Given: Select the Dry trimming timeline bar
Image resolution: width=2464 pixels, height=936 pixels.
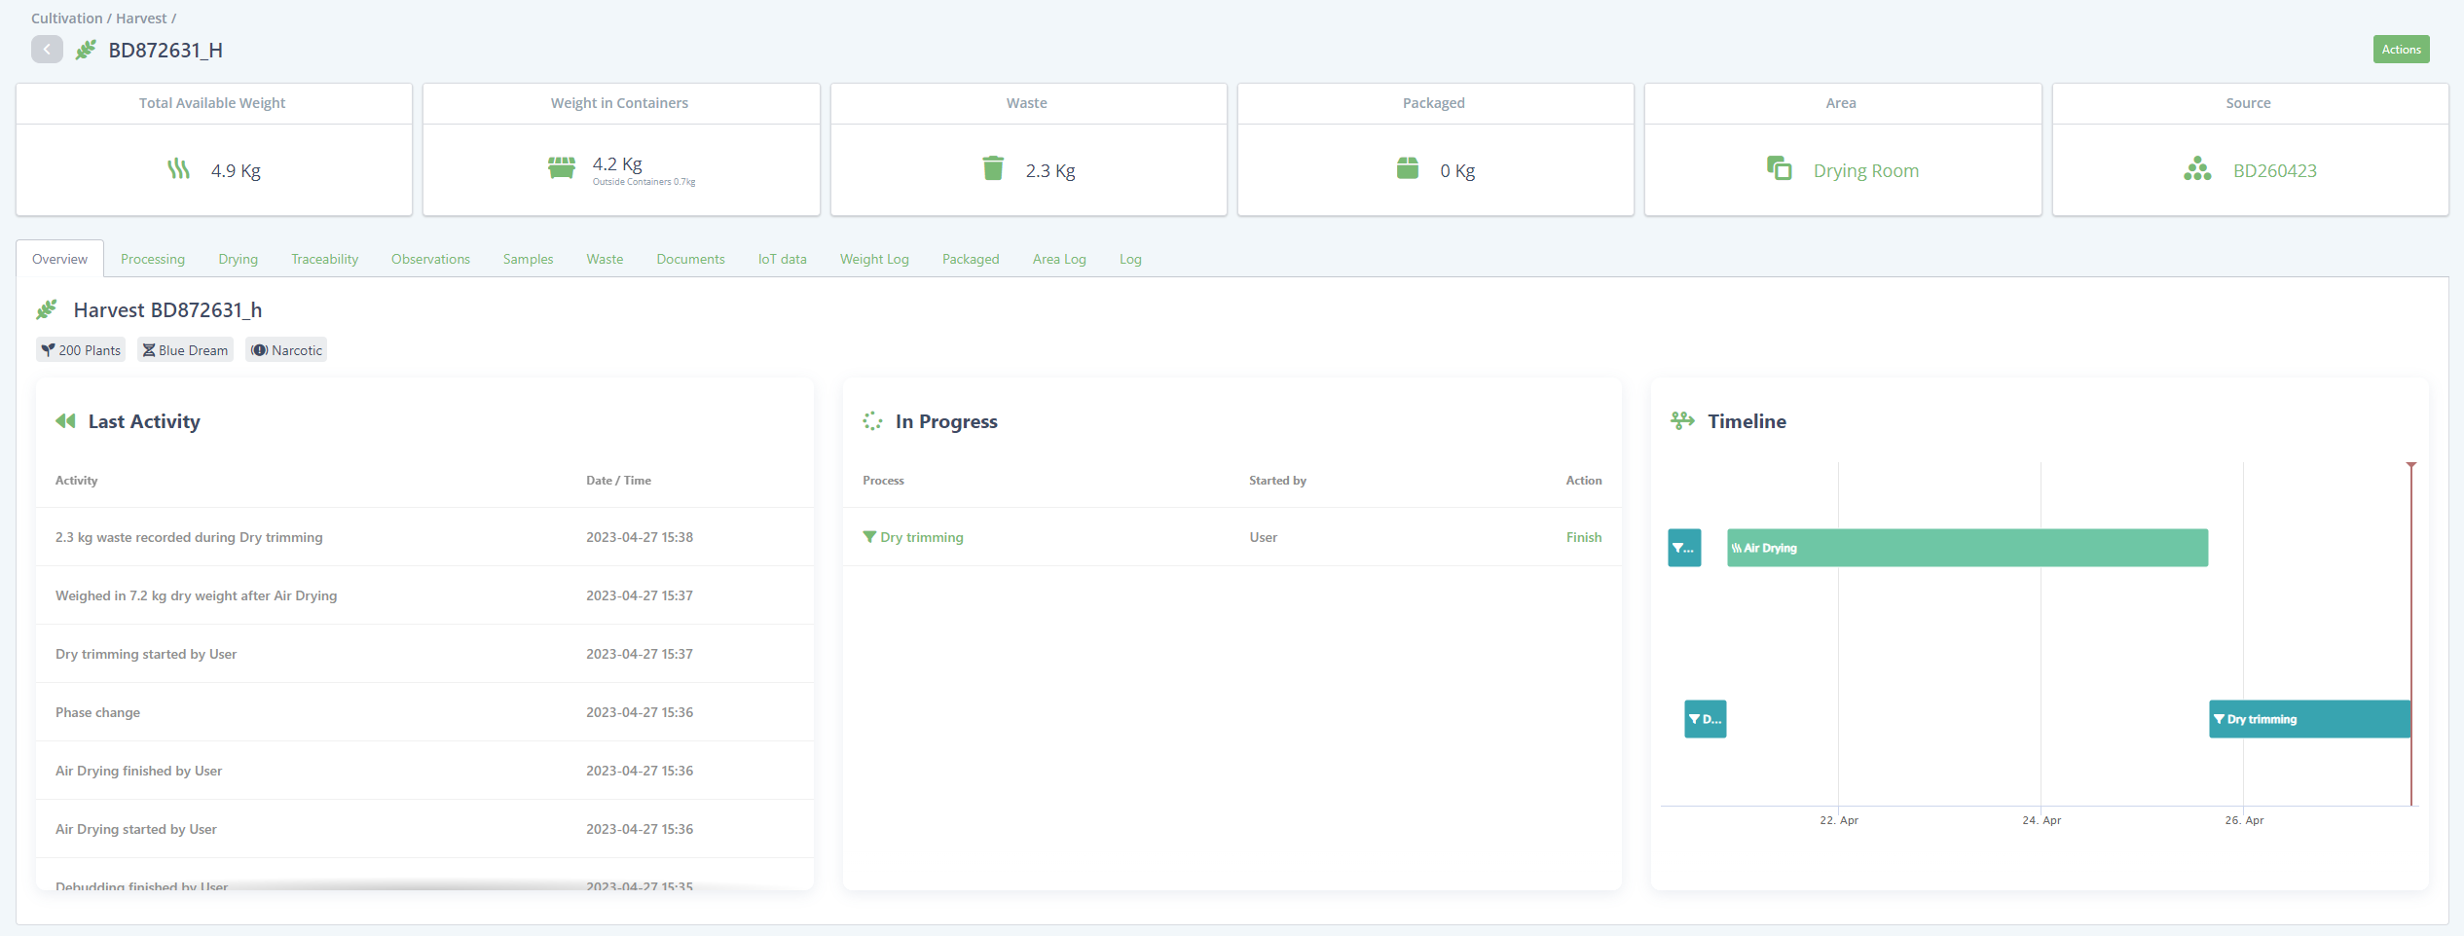Looking at the screenshot, I should [2308, 719].
